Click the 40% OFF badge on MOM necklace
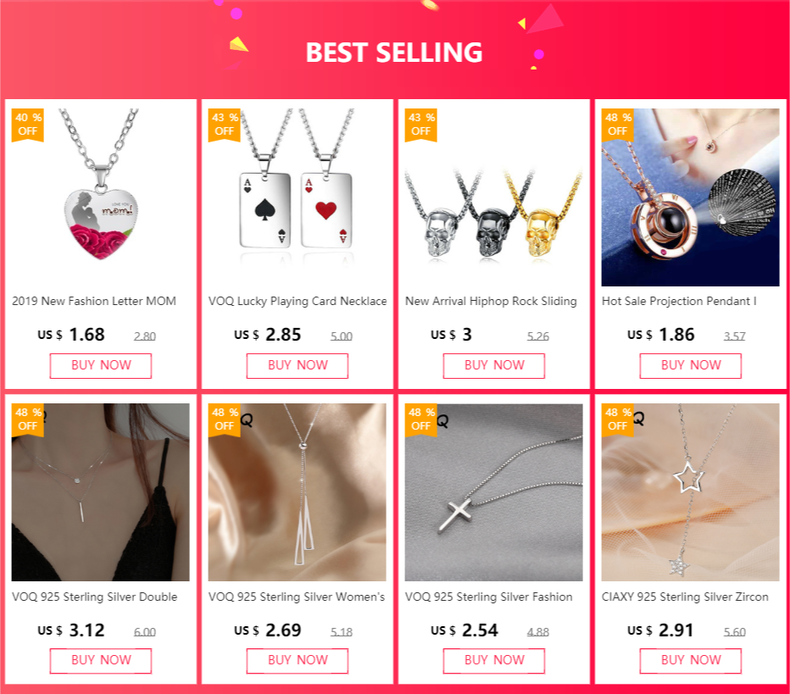The width and height of the screenshot is (790, 694). click(28, 125)
